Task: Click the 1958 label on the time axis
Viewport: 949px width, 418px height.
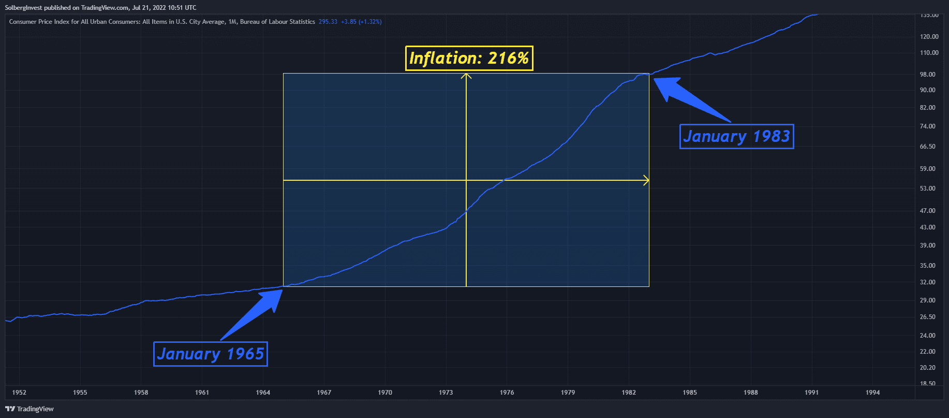Action: point(141,393)
